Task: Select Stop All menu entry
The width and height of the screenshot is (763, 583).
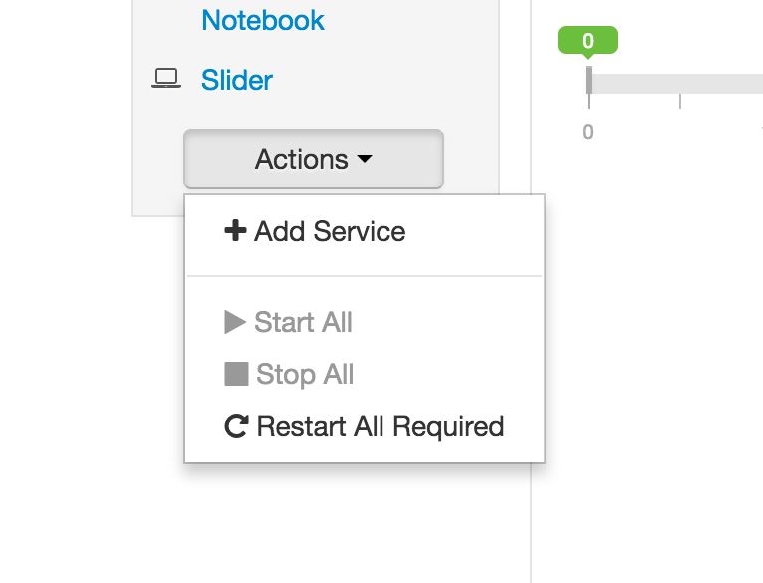Action: [x=304, y=375]
